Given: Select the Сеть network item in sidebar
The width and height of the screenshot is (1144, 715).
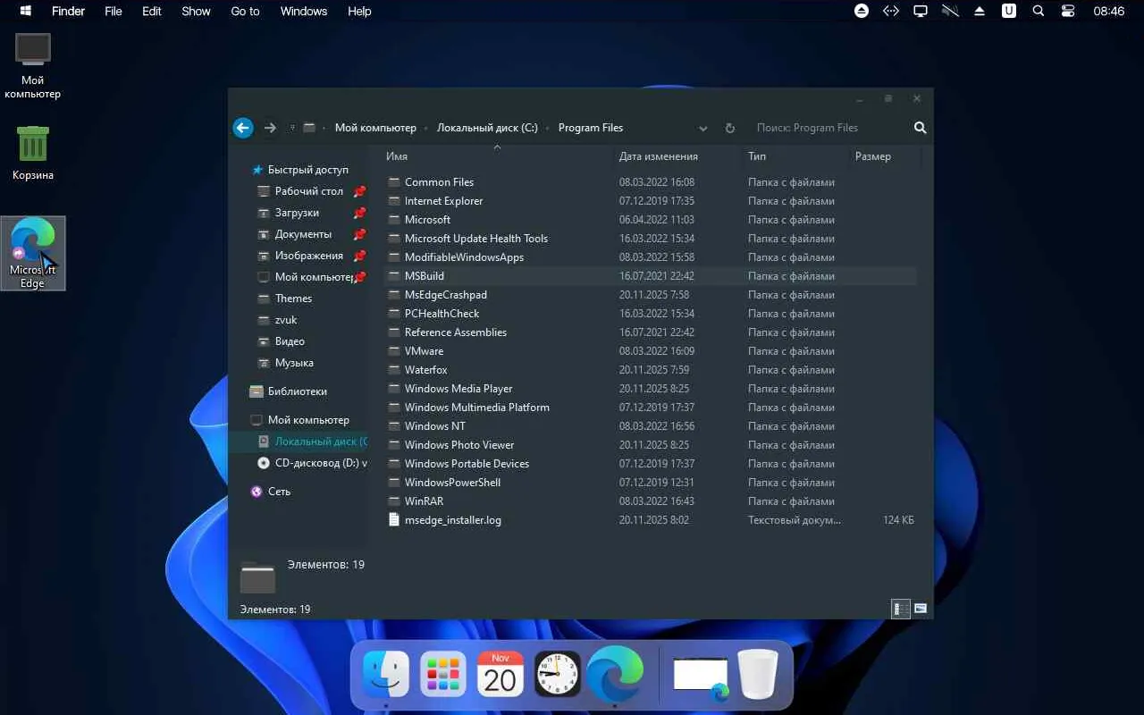Looking at the screenshot, I should [279, 492].
